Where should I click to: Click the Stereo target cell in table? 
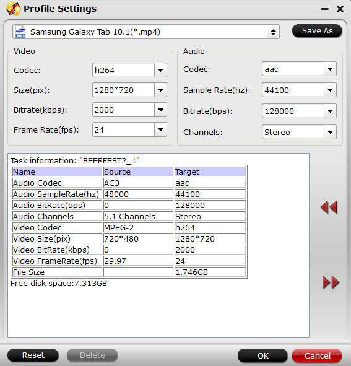[210, 216]
